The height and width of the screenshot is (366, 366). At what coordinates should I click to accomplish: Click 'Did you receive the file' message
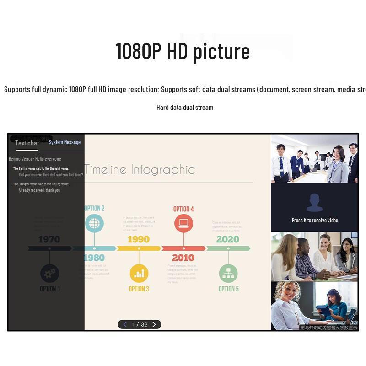51,175
